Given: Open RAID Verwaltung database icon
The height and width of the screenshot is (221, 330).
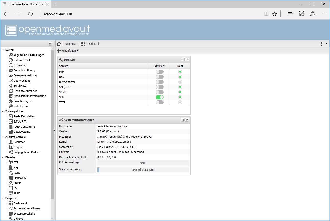Looking at the screenshot, I should 11,127.
